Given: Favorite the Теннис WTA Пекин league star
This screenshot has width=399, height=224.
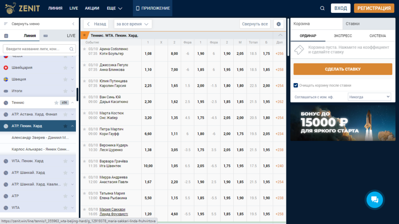Looking at the screenshot, I should 85,35.
